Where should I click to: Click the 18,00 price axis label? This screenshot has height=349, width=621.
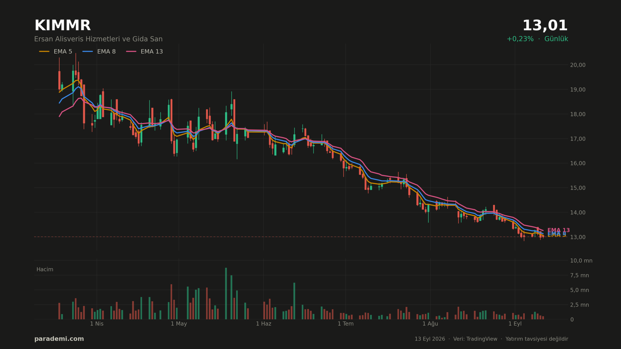[578, 114]
